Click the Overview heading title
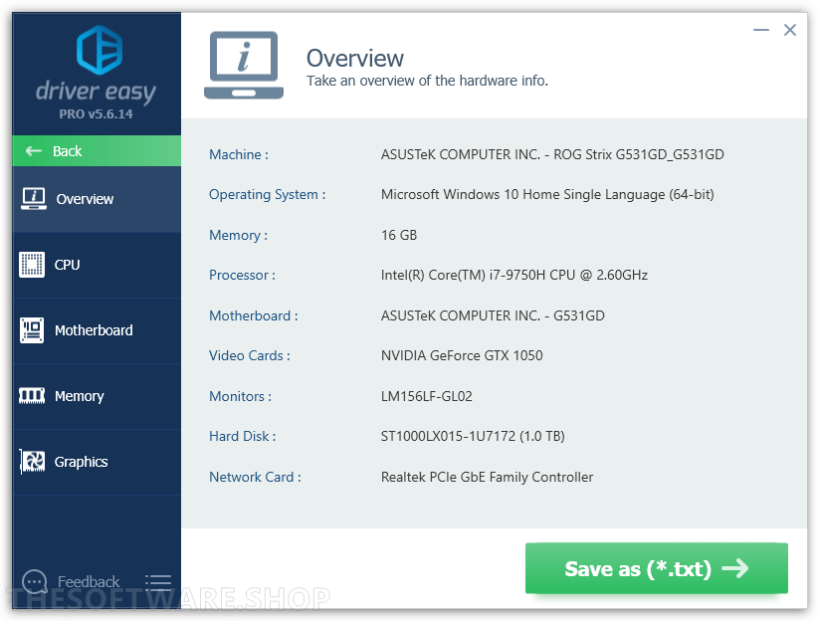 355,58
